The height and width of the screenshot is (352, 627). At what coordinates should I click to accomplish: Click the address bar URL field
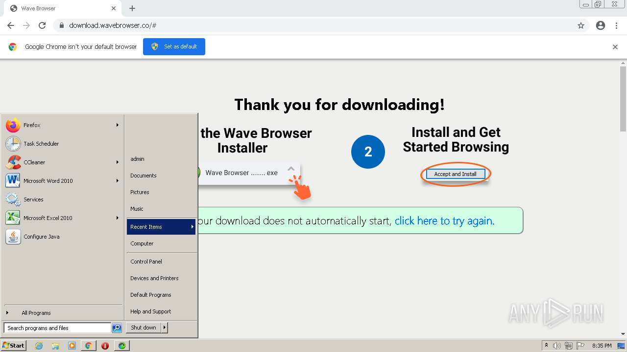click(313, 25)
